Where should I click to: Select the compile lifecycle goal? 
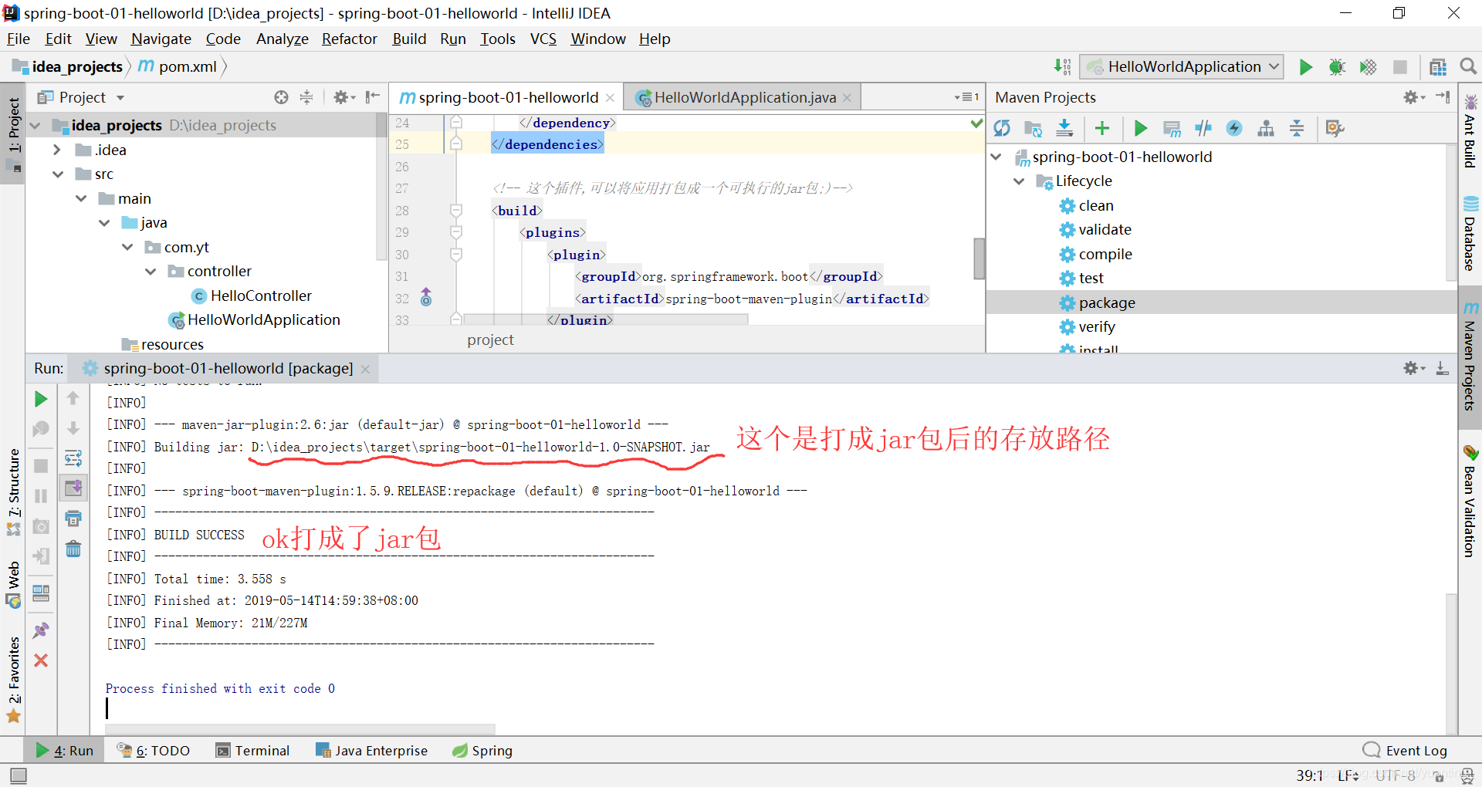[1095, 255]
